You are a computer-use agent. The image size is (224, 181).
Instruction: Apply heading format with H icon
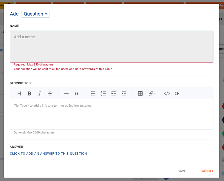click(19, 93)
